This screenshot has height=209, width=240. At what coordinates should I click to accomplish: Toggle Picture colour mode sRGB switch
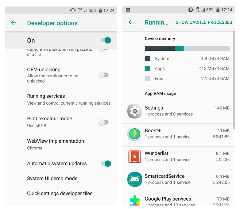(x=103, y=122)
